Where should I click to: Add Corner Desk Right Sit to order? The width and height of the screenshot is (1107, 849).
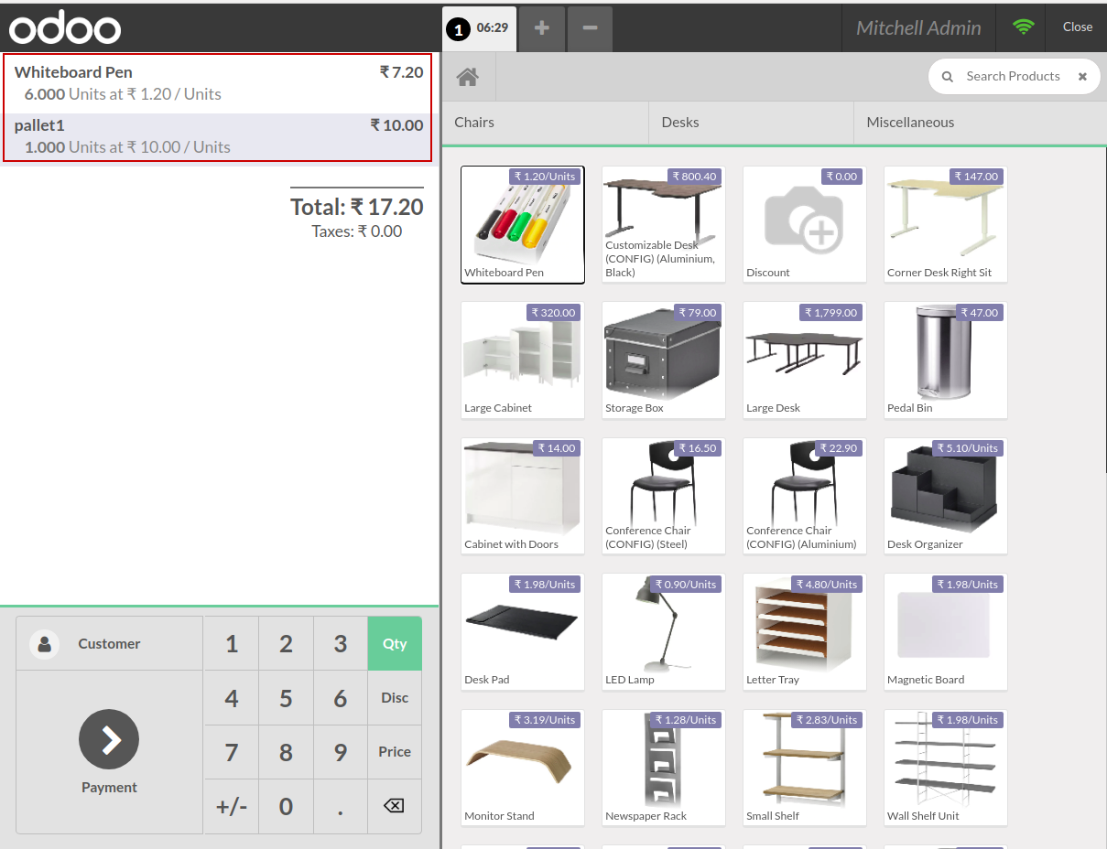coord(946,225)
